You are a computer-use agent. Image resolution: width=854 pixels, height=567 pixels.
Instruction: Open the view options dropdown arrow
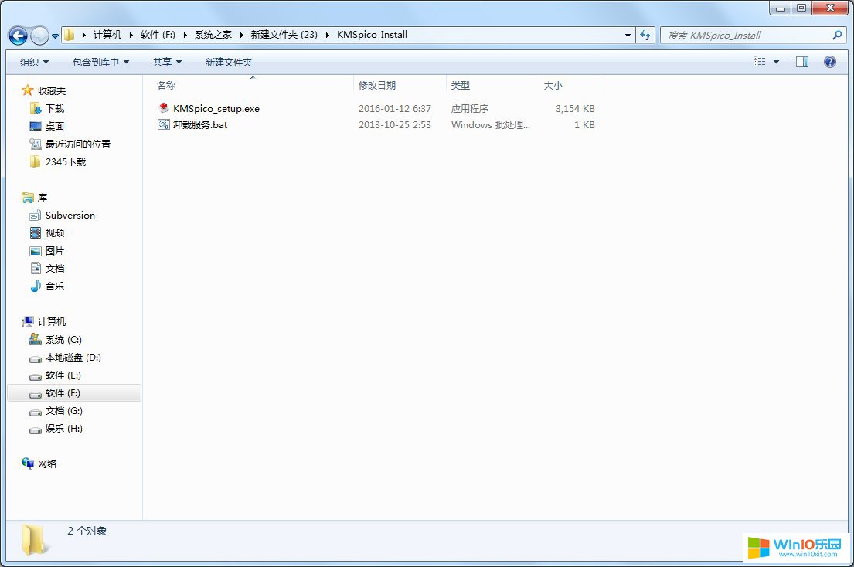tap(776, 62)
